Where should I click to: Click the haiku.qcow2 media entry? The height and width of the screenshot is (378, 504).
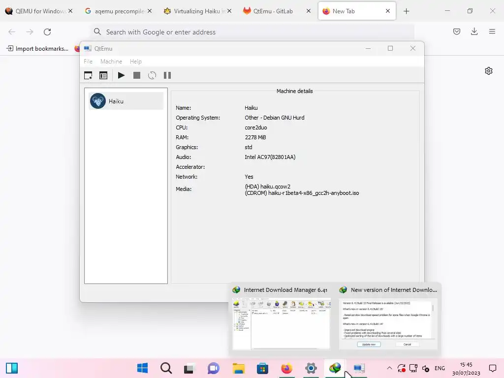point(267,187)
